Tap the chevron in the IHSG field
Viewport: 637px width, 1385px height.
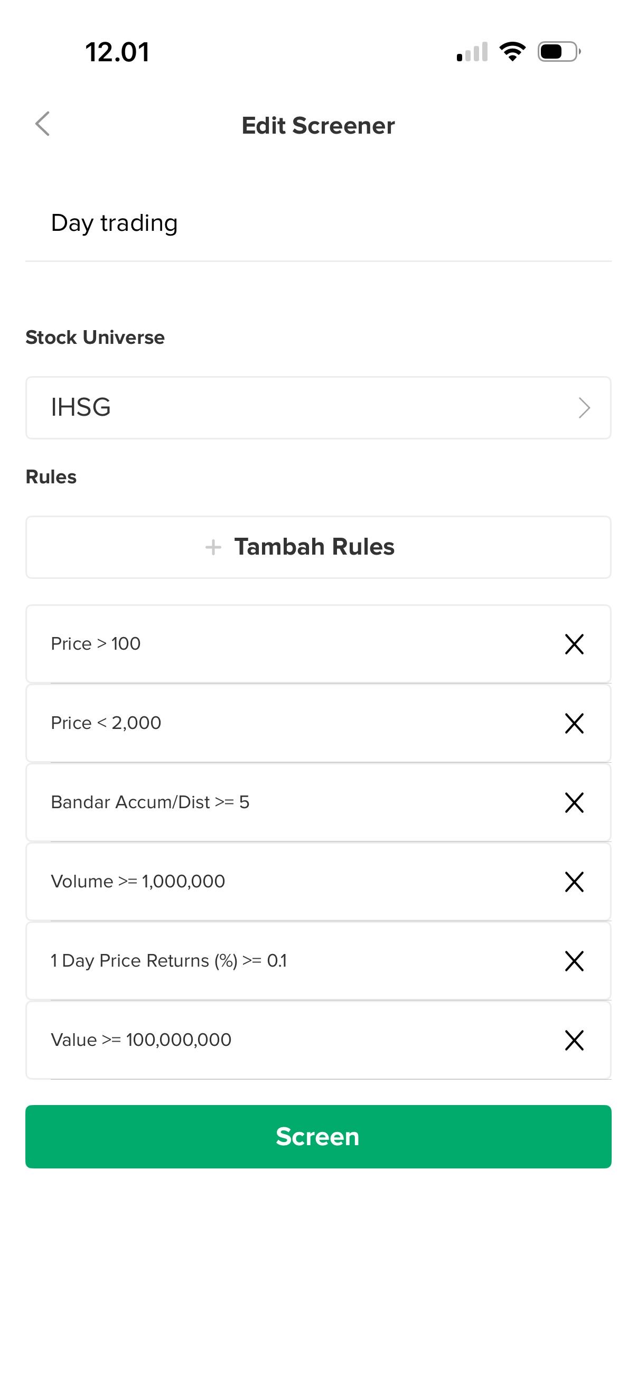coord(584,408)
